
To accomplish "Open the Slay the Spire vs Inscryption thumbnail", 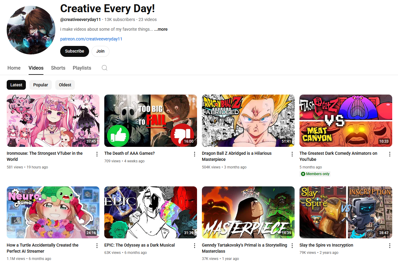I will tap(346, 212).
